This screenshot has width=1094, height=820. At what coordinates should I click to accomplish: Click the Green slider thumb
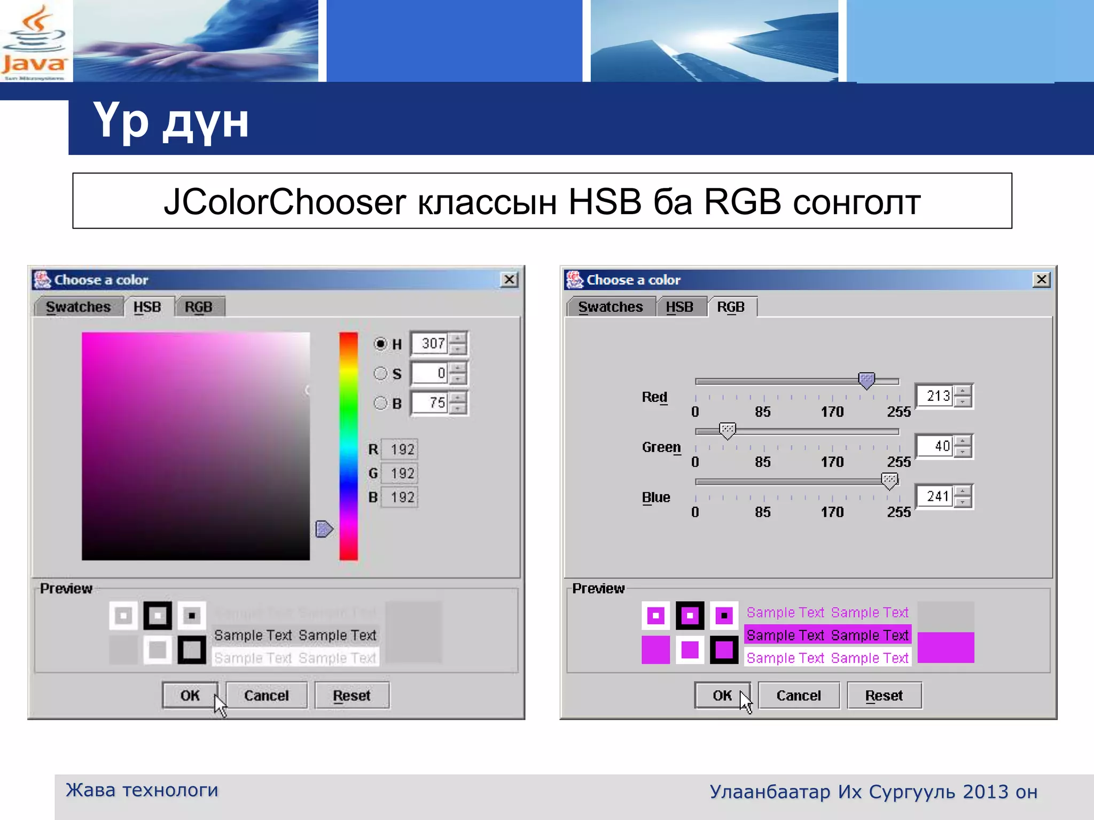pyautogui.click(x=728, y=431)
